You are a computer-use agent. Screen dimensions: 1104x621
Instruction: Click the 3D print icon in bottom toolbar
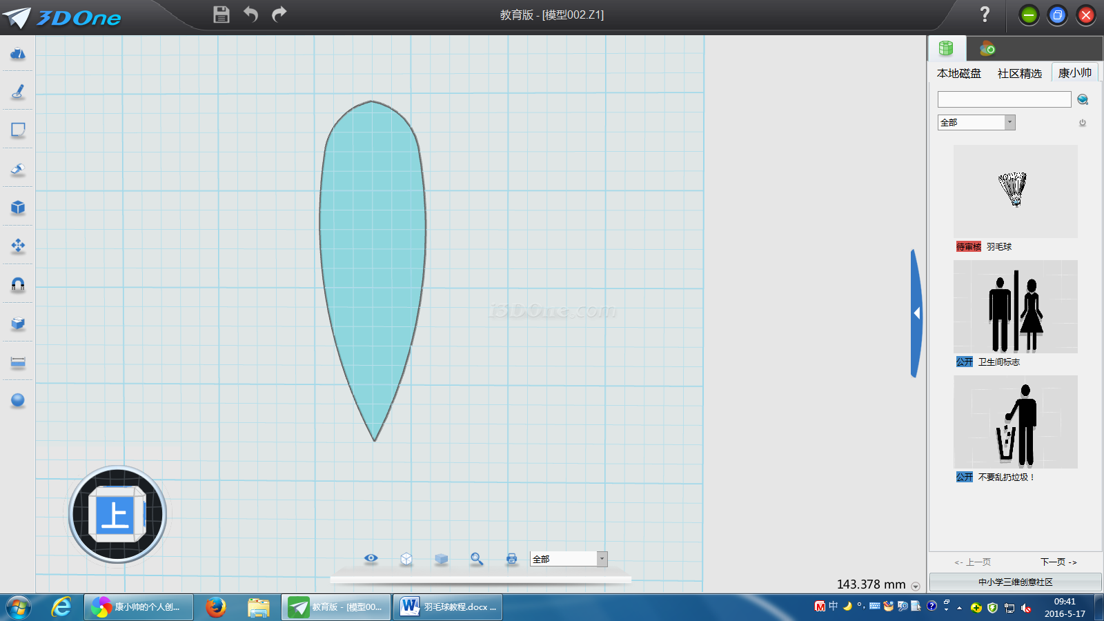pos(511,559)
